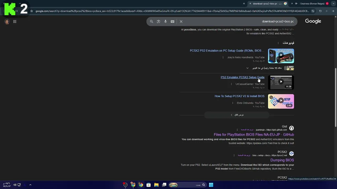Open PCSX2 PS2 Emulation on PC Setup Guide link
The height and width of the screenshot is (189, 337).
click(227, 51)
